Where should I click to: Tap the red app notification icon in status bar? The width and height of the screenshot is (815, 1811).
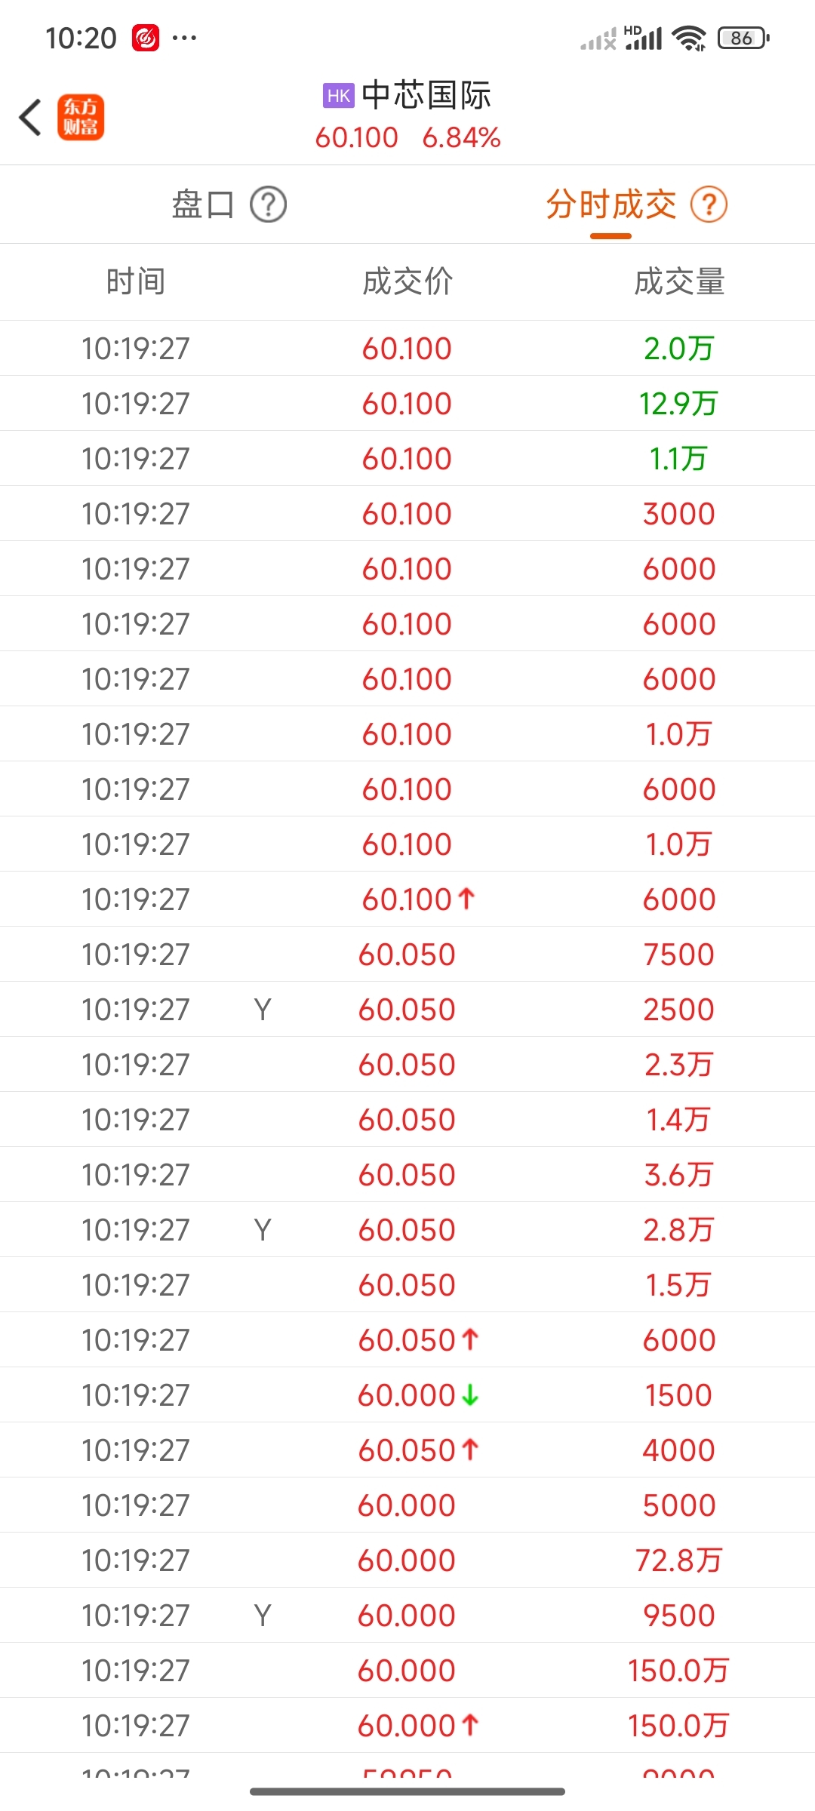click(146, 38)
